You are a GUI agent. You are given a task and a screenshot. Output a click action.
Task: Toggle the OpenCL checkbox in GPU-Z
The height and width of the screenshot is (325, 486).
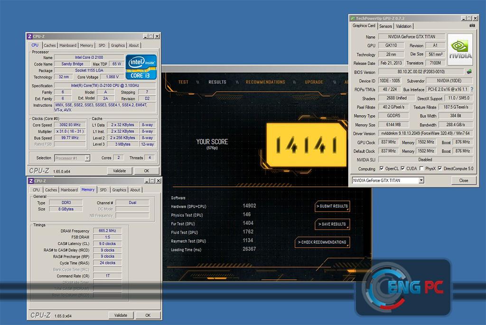382,168
